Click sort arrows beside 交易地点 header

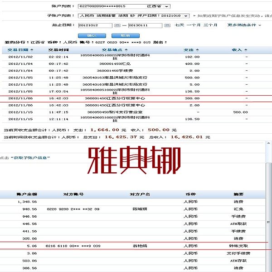pyautogui.click(x=126, y=50)
